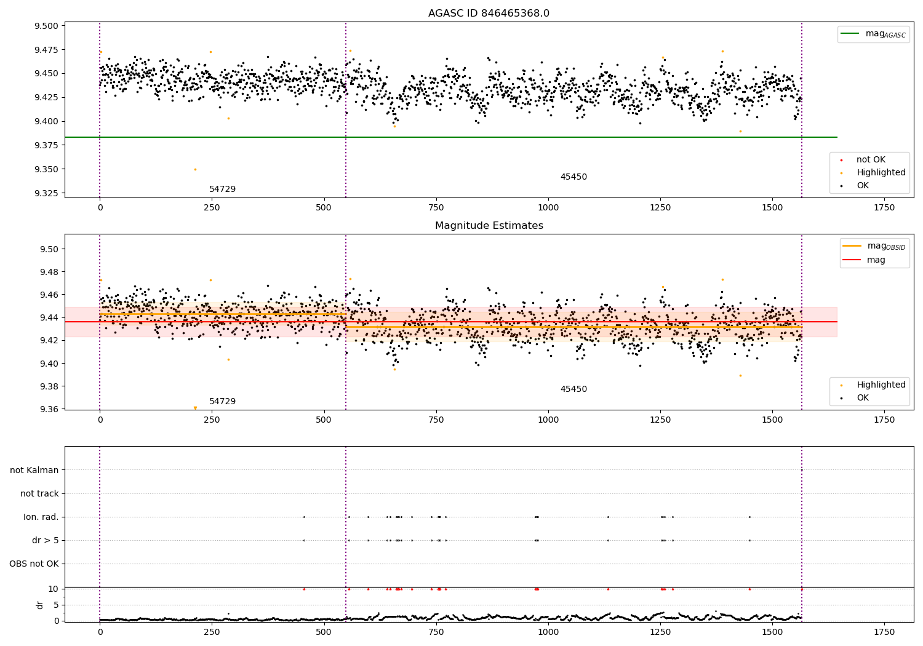
Task: Click the 'OBS not OK' axis label
Action: click(34, 564)
